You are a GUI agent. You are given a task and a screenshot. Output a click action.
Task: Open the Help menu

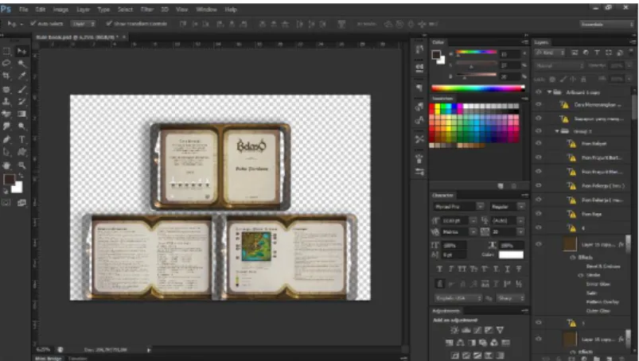point(231,9)
